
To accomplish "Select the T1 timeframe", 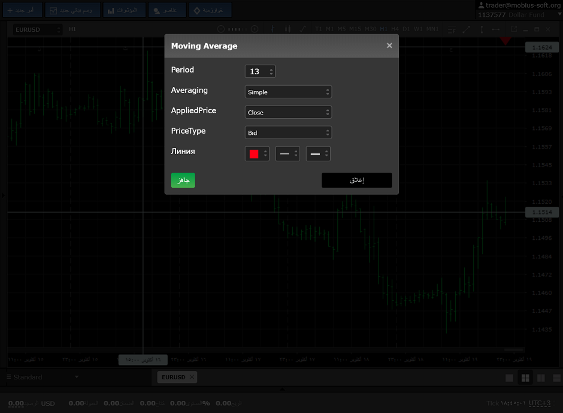I will [319, 29].
